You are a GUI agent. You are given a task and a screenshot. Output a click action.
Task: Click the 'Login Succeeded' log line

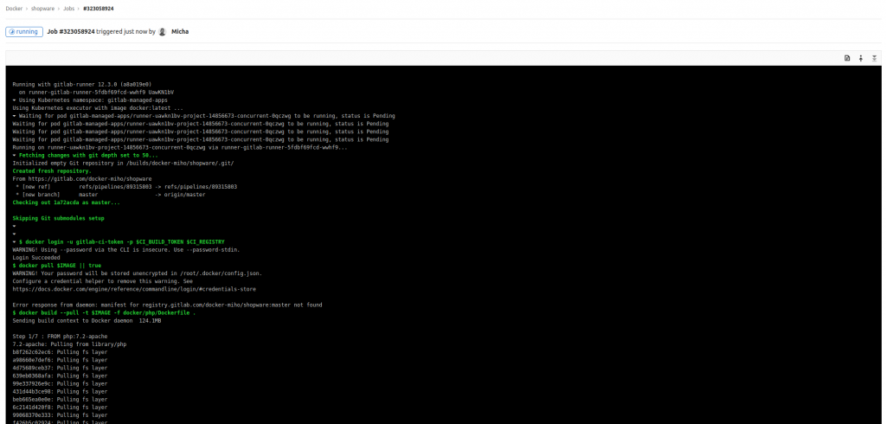[x=35, y=257]
